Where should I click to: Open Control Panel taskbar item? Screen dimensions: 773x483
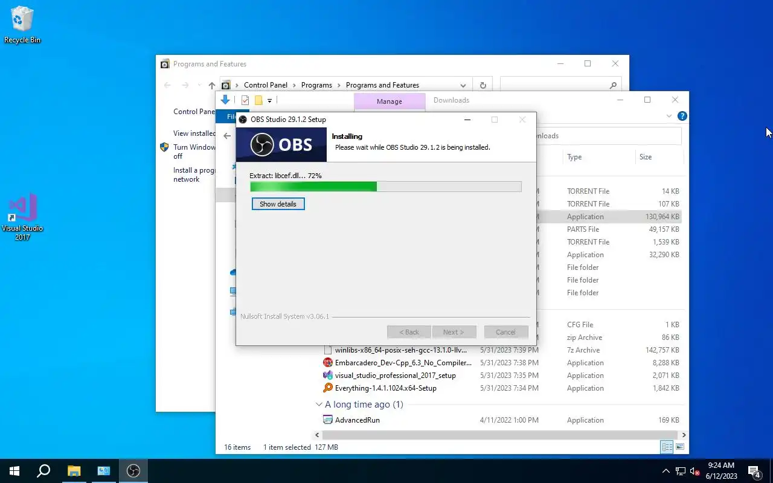coord(103,471)
